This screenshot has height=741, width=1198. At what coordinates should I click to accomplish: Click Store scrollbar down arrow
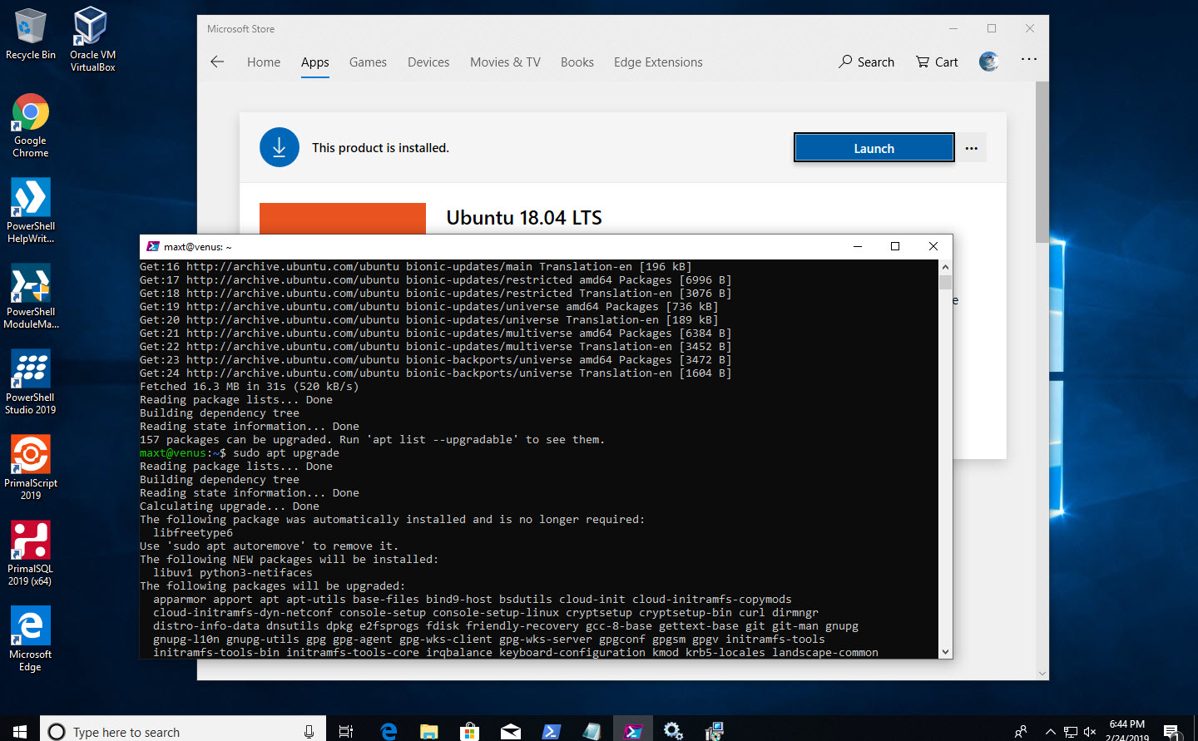point(1042,674)
